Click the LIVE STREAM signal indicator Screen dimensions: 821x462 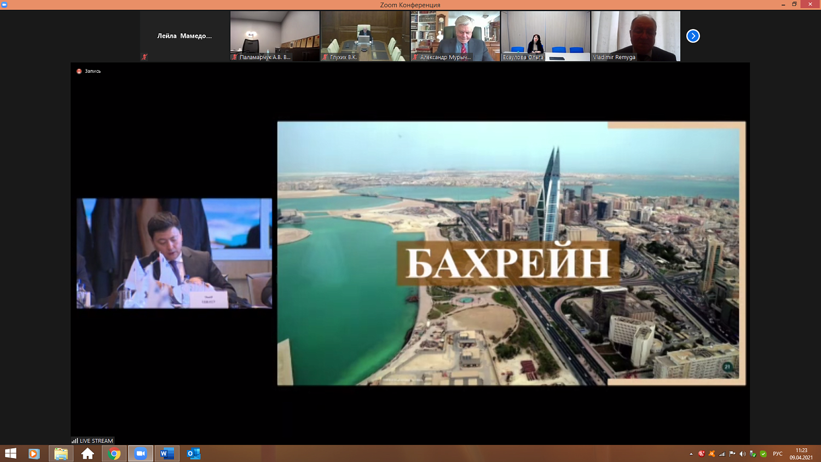[92, 441]
